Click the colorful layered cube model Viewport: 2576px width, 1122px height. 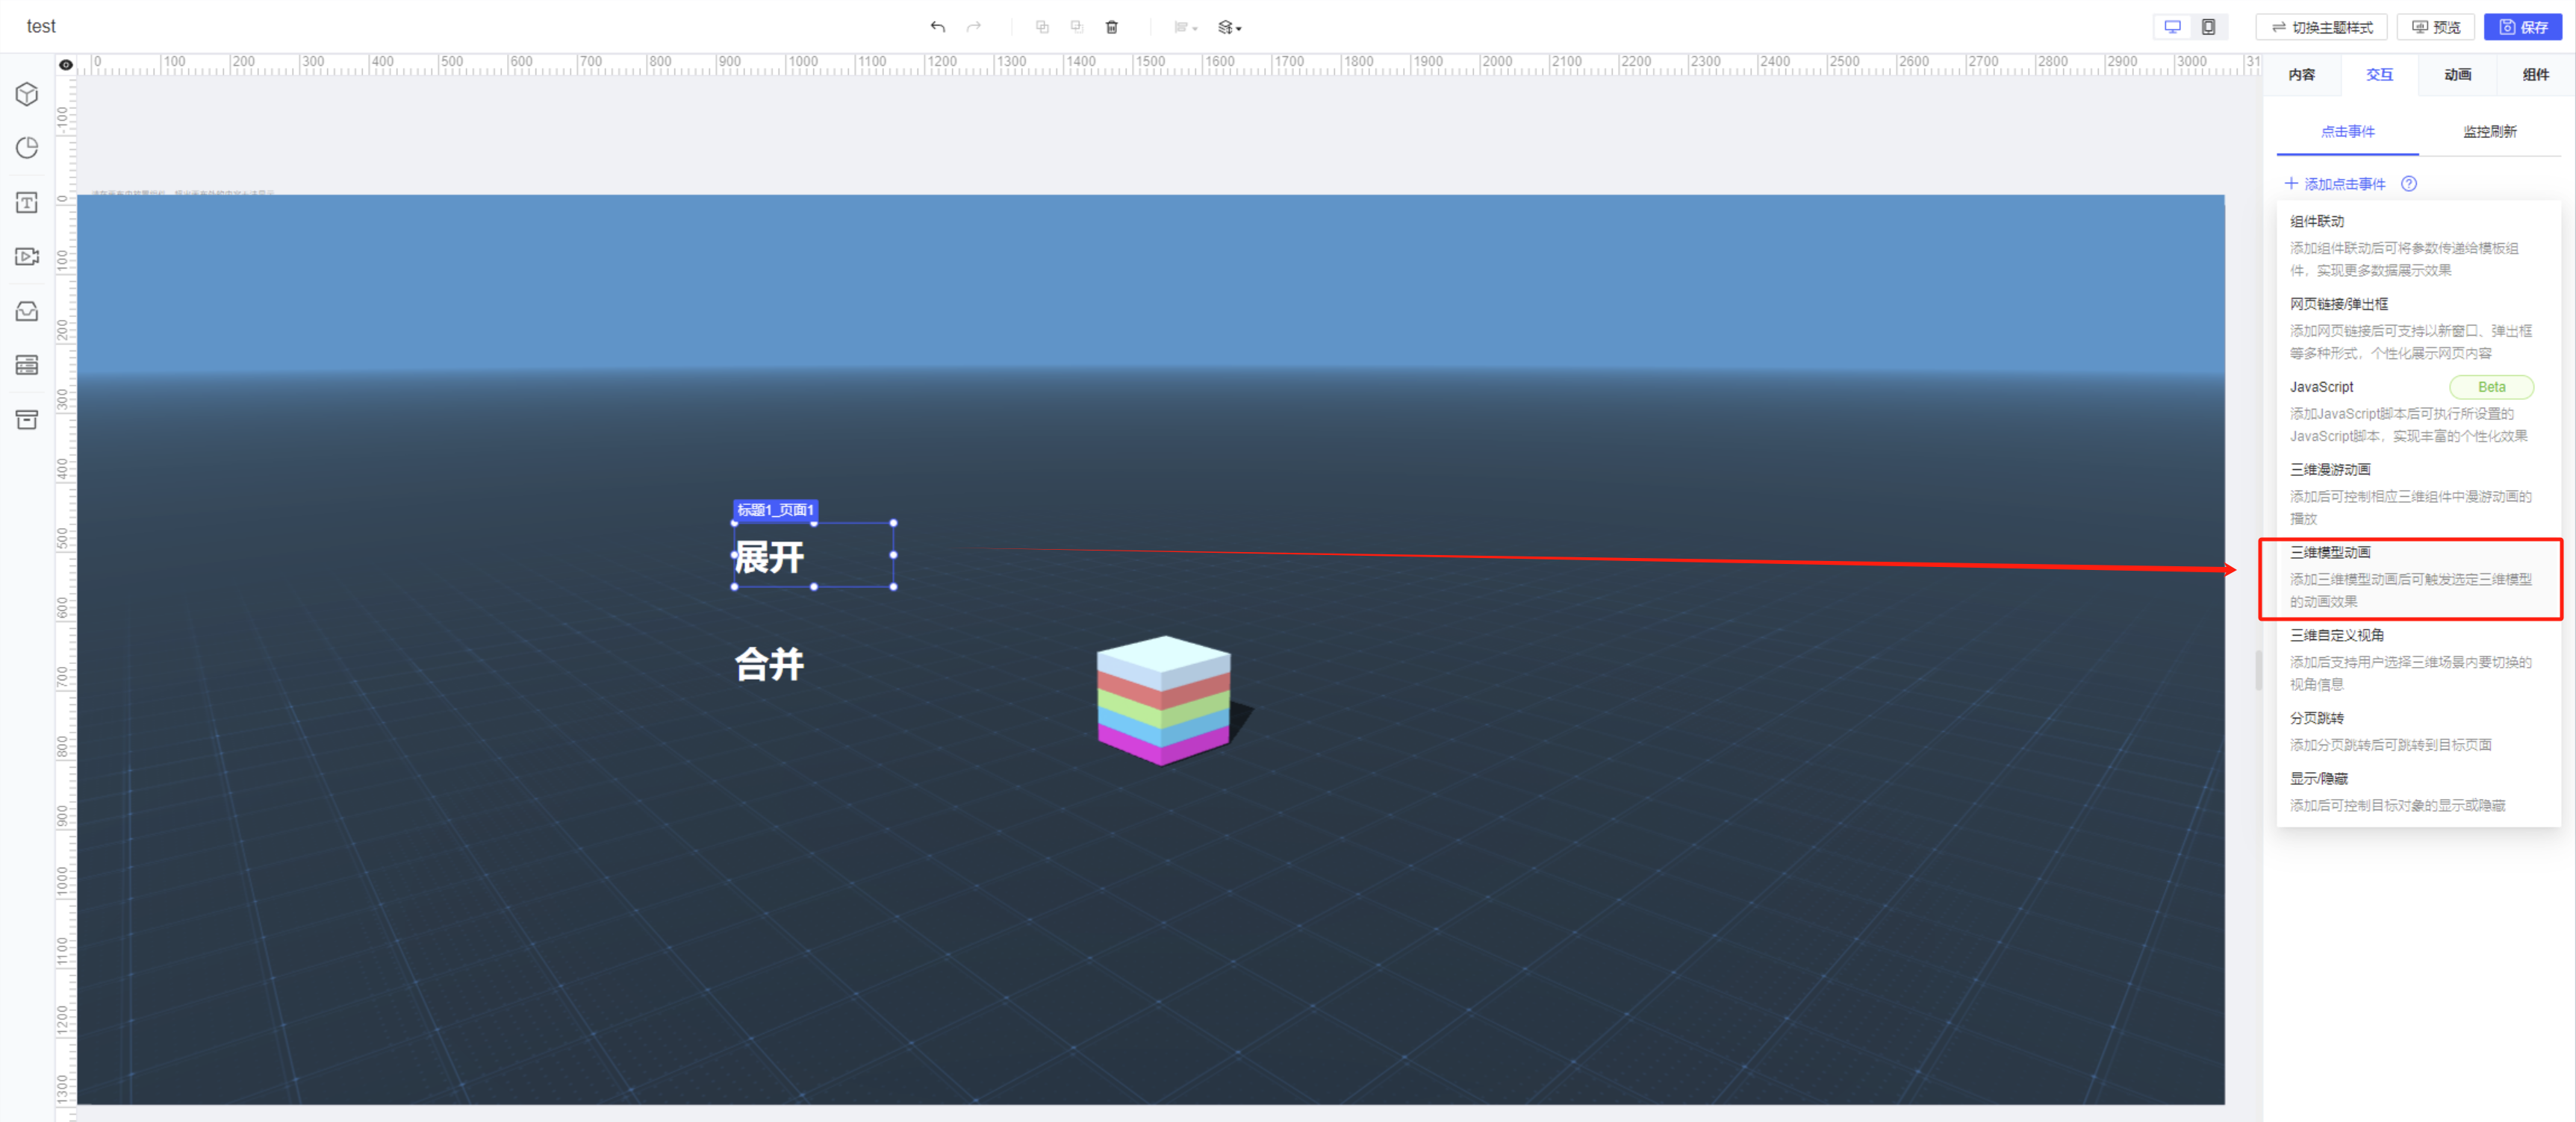(1164, 699)
